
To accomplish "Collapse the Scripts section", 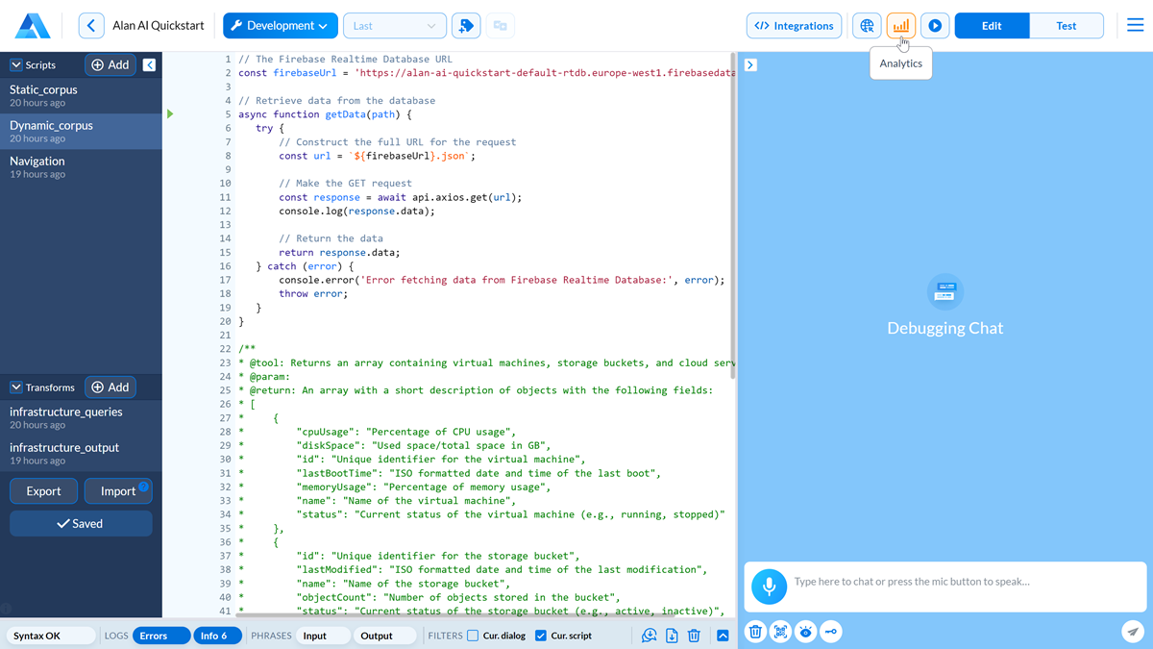I will point(16,65).
